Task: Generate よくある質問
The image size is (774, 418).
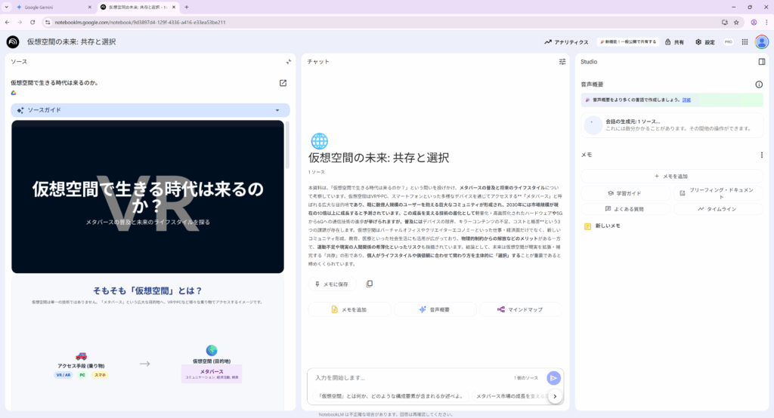Action: tap(625, 209)
